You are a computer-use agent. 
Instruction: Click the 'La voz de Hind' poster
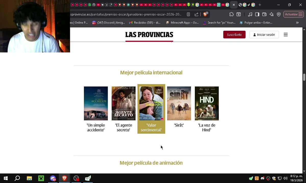click(207, 103)
